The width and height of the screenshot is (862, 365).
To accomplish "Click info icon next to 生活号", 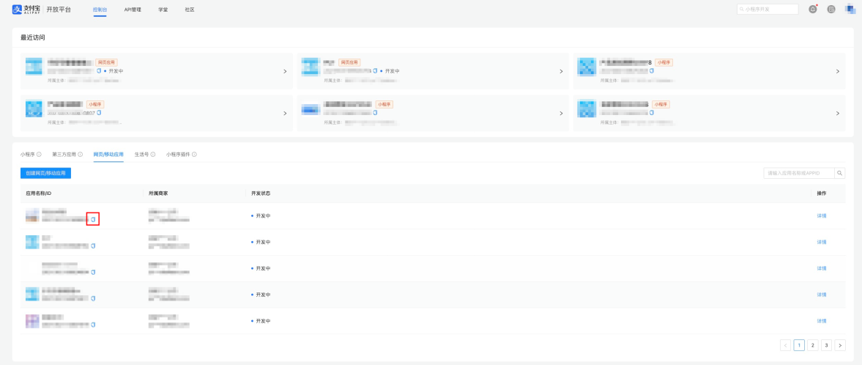I will tap(153, 155).
